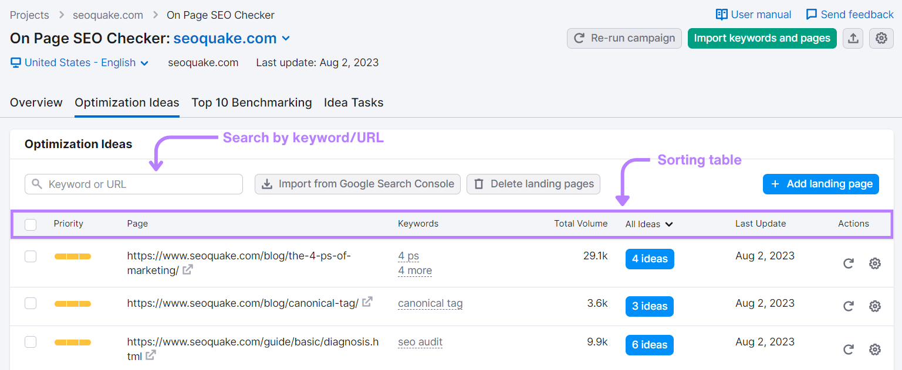Viewport: 902px width, 370px height.
Task: Open campaign settings gear icon at top
Action: point(881,39)
